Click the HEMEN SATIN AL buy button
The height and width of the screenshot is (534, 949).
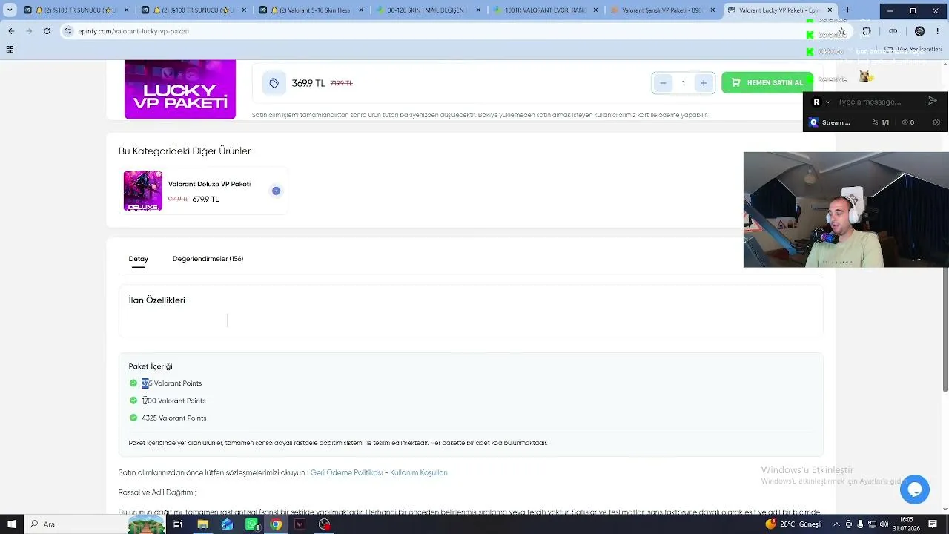point(767,82)
